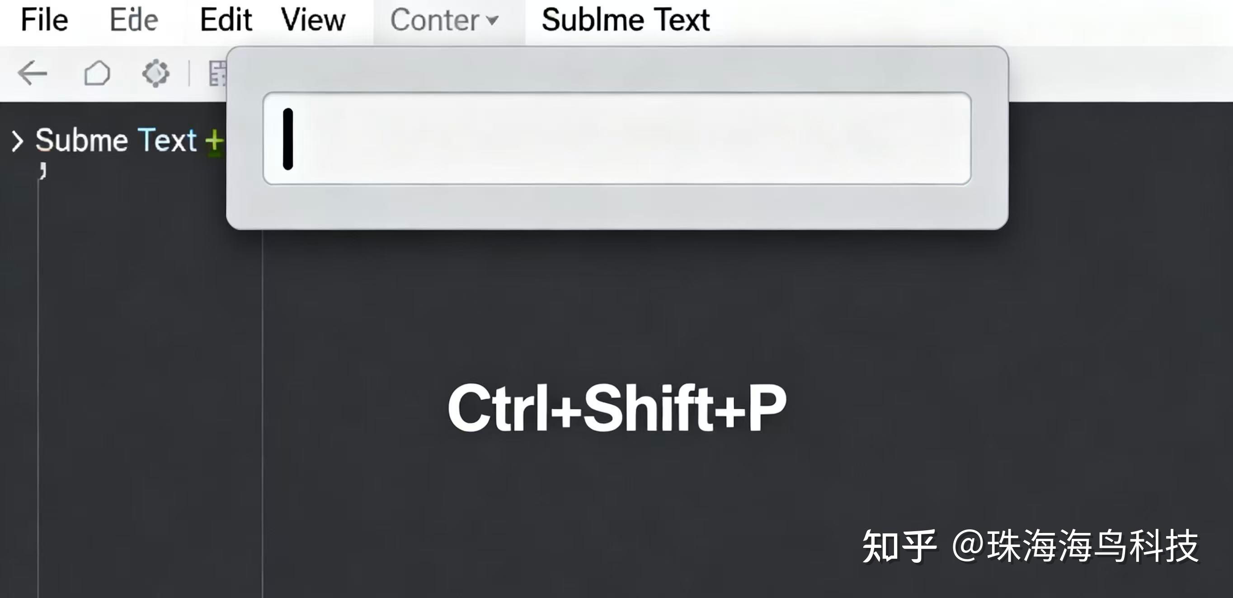Toggle the Subme Text sidebar entry visibility
This screenshot has height=598, width=1233.
tap(115, 141)
